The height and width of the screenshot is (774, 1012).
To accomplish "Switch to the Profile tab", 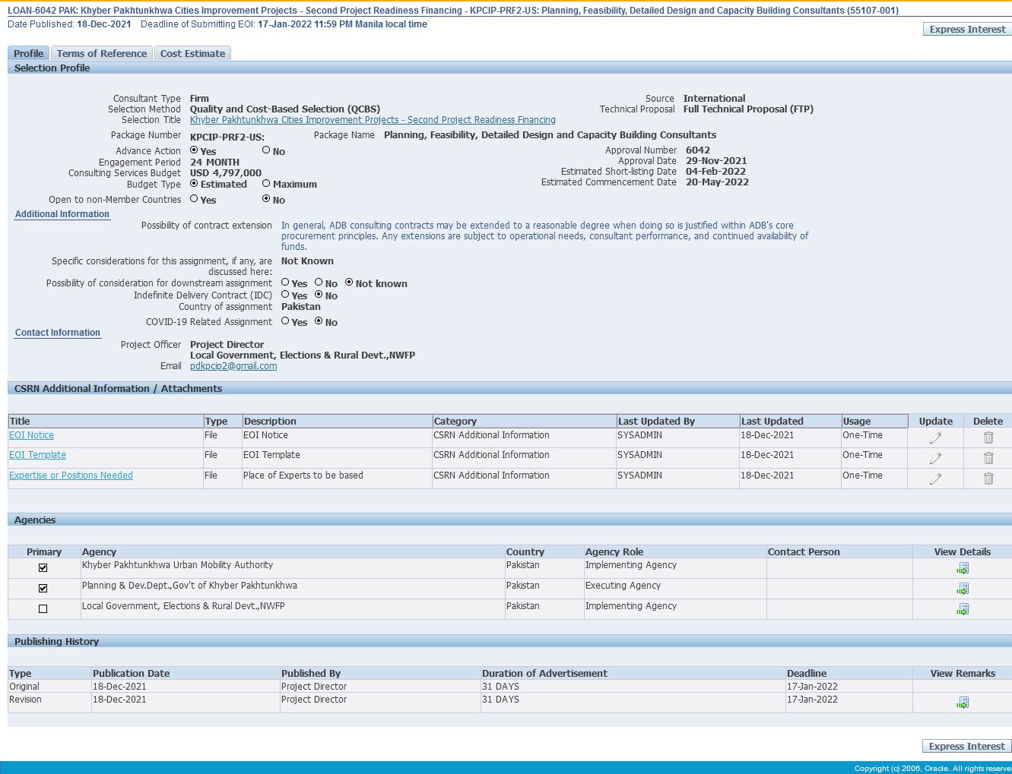I will [x=28, y=53].
